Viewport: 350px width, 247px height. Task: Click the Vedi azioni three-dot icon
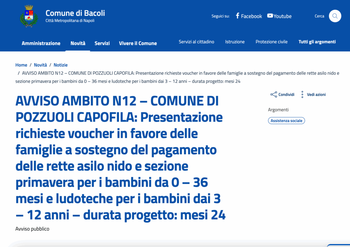click(302, 94)
